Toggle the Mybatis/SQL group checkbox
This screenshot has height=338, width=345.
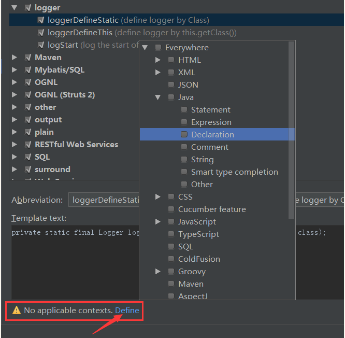point(28,70)
